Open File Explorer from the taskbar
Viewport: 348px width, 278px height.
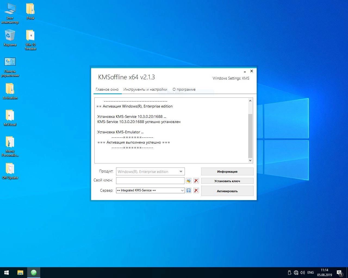pos(20,273)
